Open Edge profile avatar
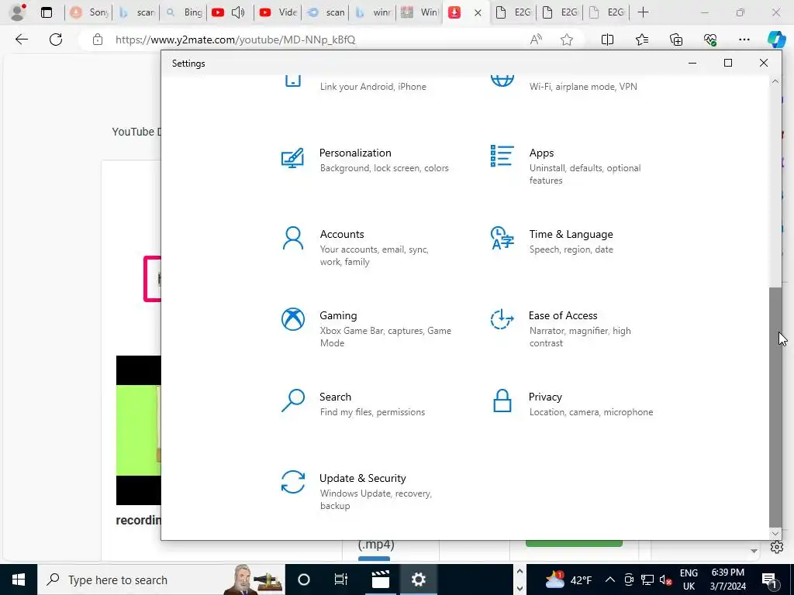The image size is (794, 595). click(x=17, y=12)
